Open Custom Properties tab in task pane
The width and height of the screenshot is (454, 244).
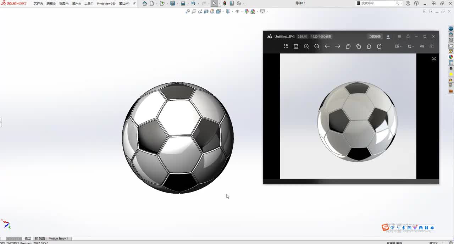pos(451,63)
